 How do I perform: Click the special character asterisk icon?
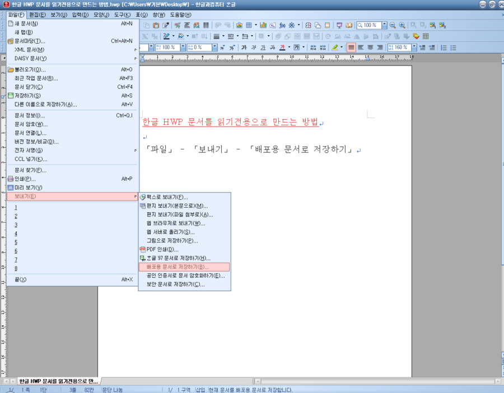[292, 25]
